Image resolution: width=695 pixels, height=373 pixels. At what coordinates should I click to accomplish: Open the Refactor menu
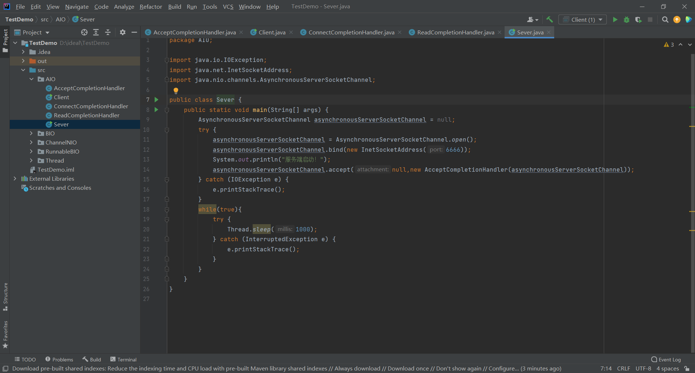(x=151, y=7)
